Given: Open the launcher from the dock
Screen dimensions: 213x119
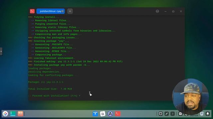Looking at the screenshot, I should (x=5, y=114).
